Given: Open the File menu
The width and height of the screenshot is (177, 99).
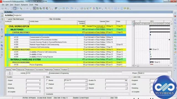Looking at the screenshot, I should click(x=3, y=5).
